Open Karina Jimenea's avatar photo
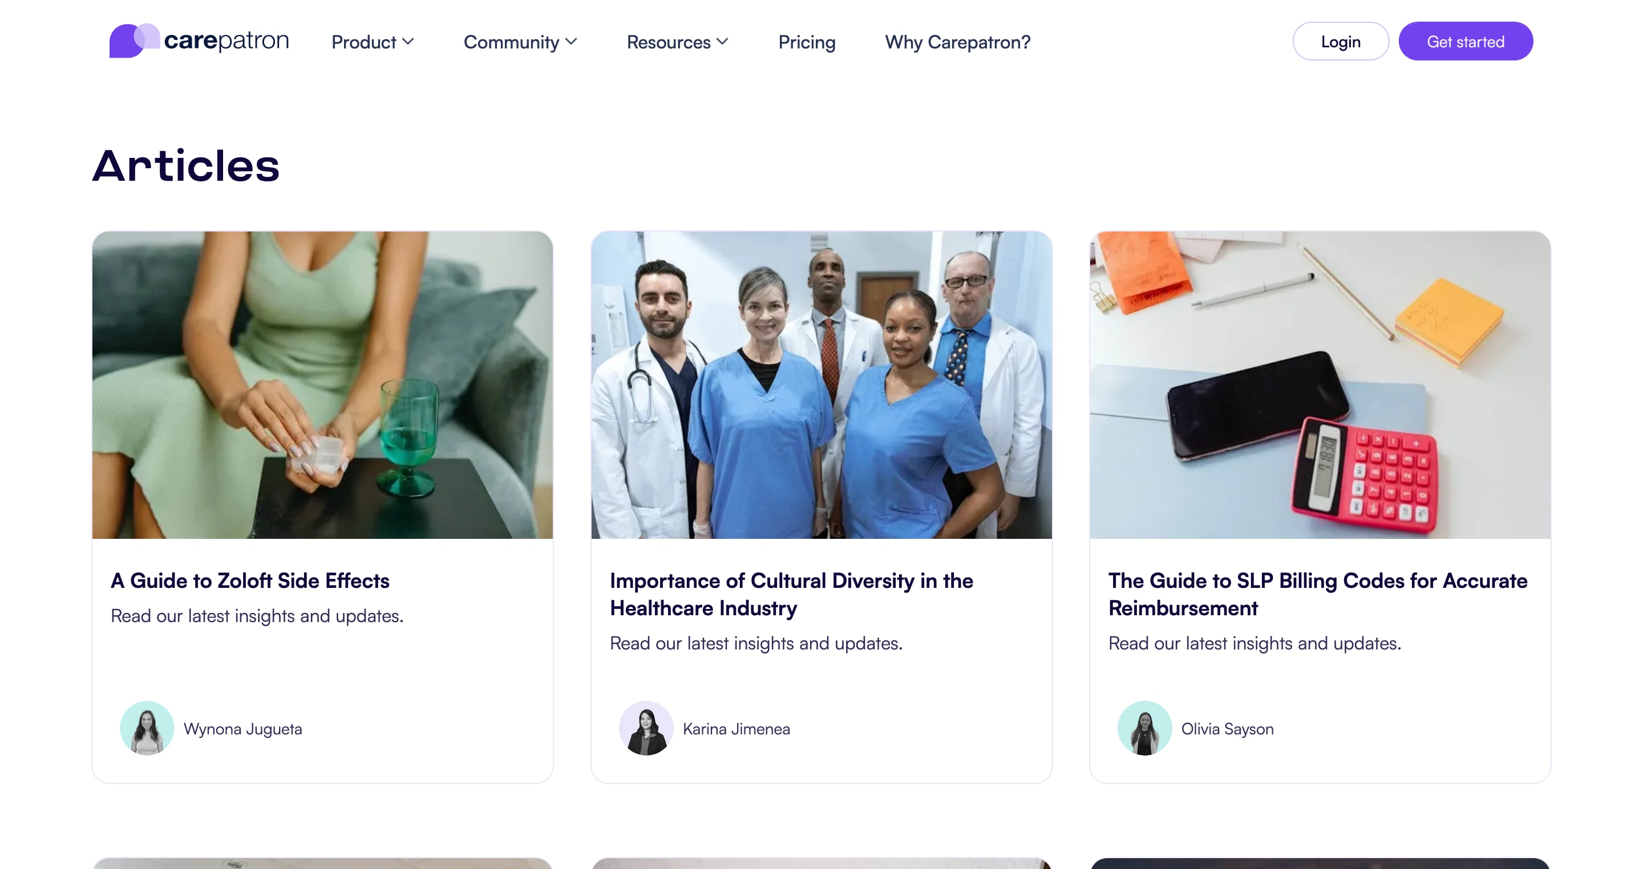This screenshot has width=1643, height=869. pyautogui.click(x=646, y=728)
